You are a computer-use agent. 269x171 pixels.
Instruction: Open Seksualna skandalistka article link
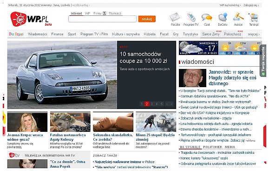[x=113, y=137]
